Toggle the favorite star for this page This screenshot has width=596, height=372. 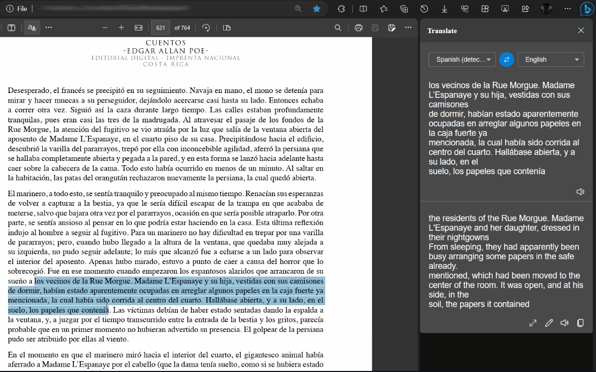pyautogui.click(x=316, y=9)
